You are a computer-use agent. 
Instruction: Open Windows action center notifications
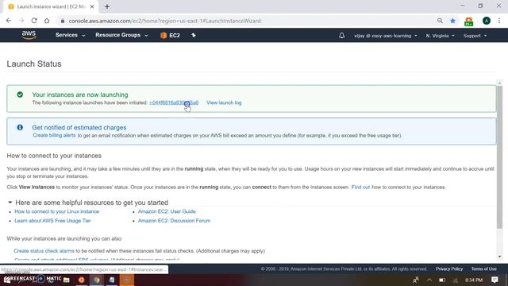click(495, 280)
